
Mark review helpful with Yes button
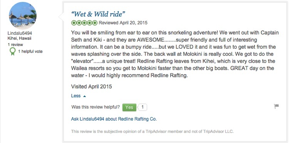click(x=129, y=107)
